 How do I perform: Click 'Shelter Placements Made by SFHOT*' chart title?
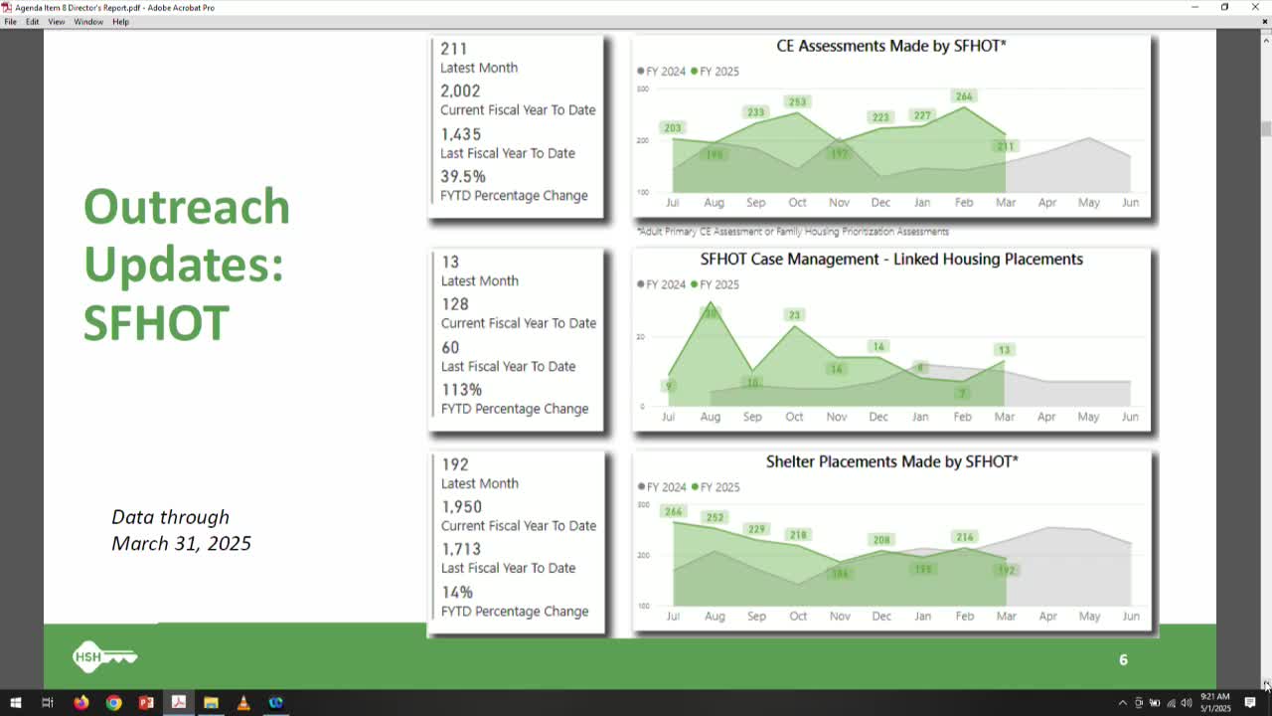[891, 461]
